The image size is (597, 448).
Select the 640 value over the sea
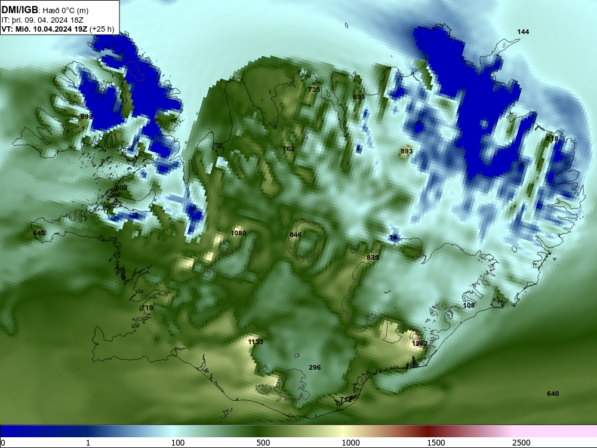click(x=553, y=394)
